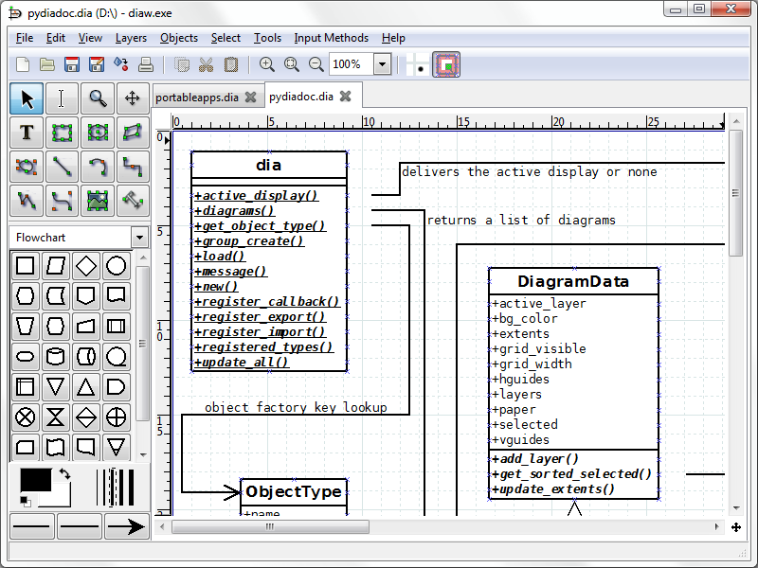Select the Text tool in toolbox

coord(27,133)
